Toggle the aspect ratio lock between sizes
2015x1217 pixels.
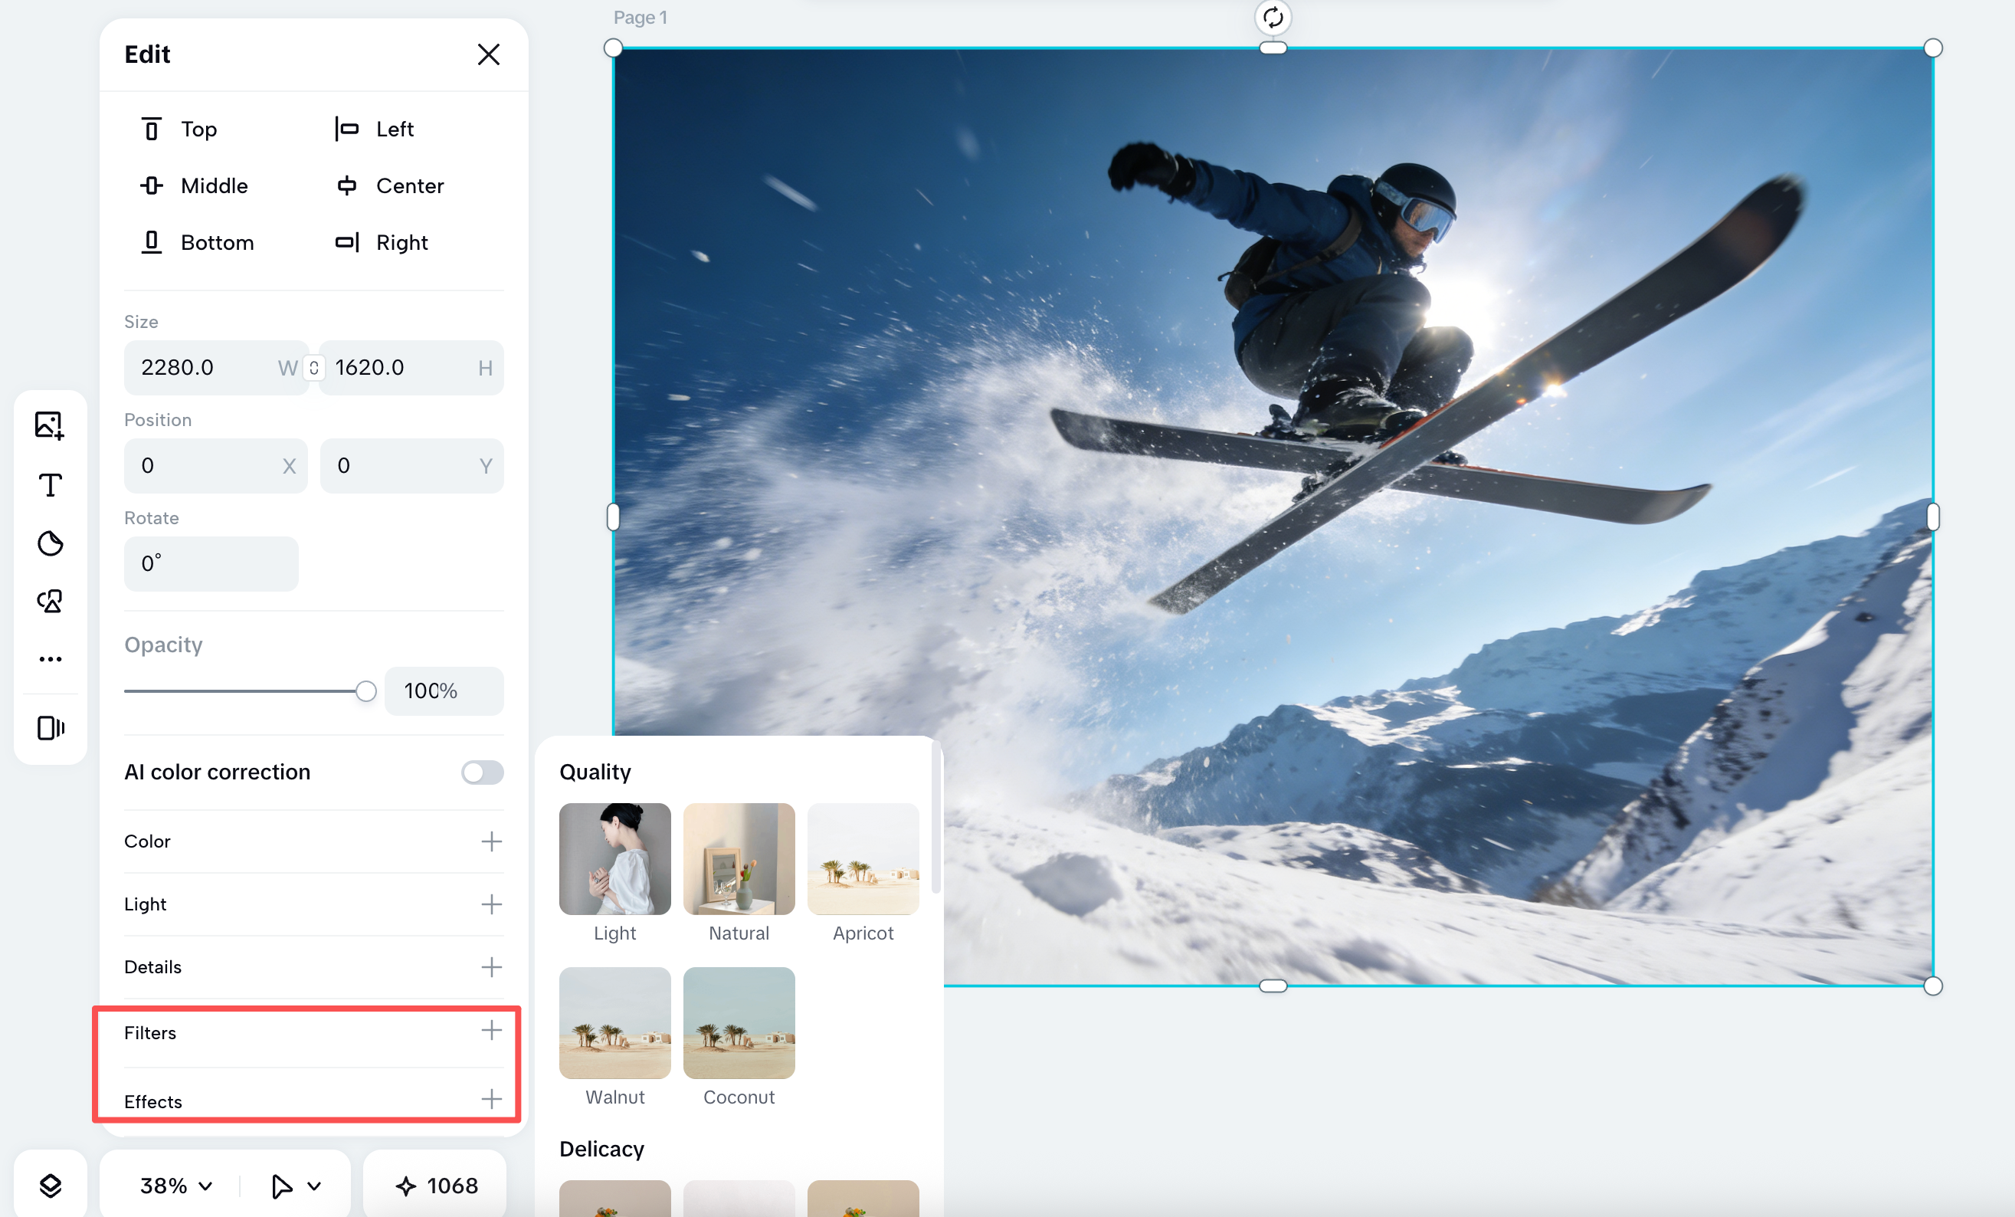[x=314, y=368]
